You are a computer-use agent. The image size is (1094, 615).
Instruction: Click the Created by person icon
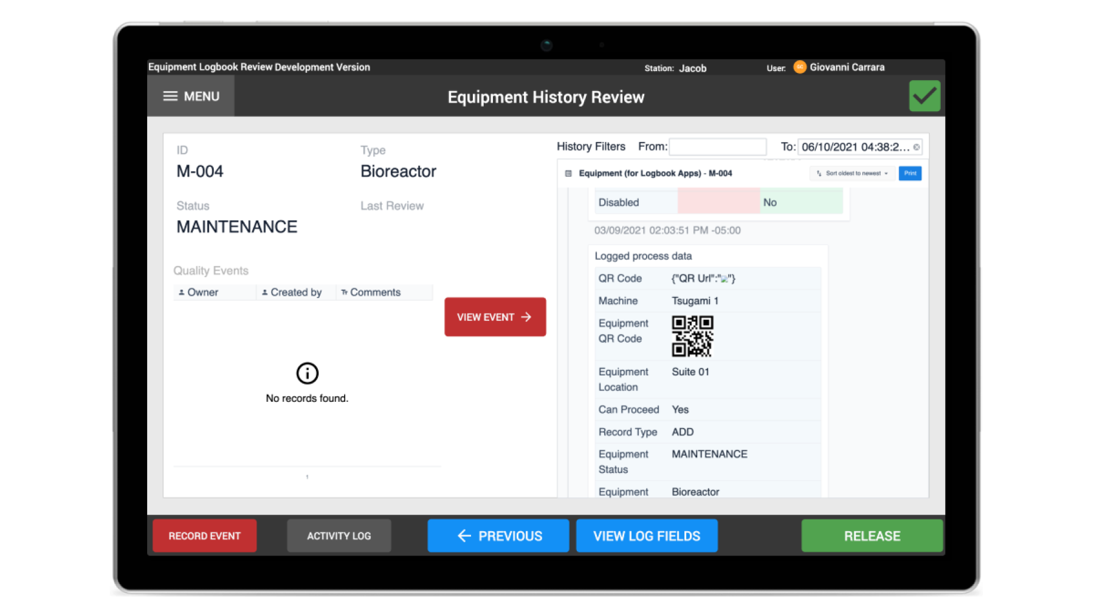point(265,292)
